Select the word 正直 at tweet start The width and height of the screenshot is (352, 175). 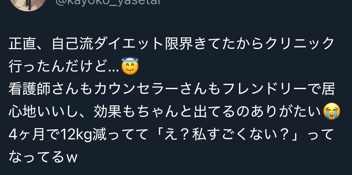click(x=22, y=44)
